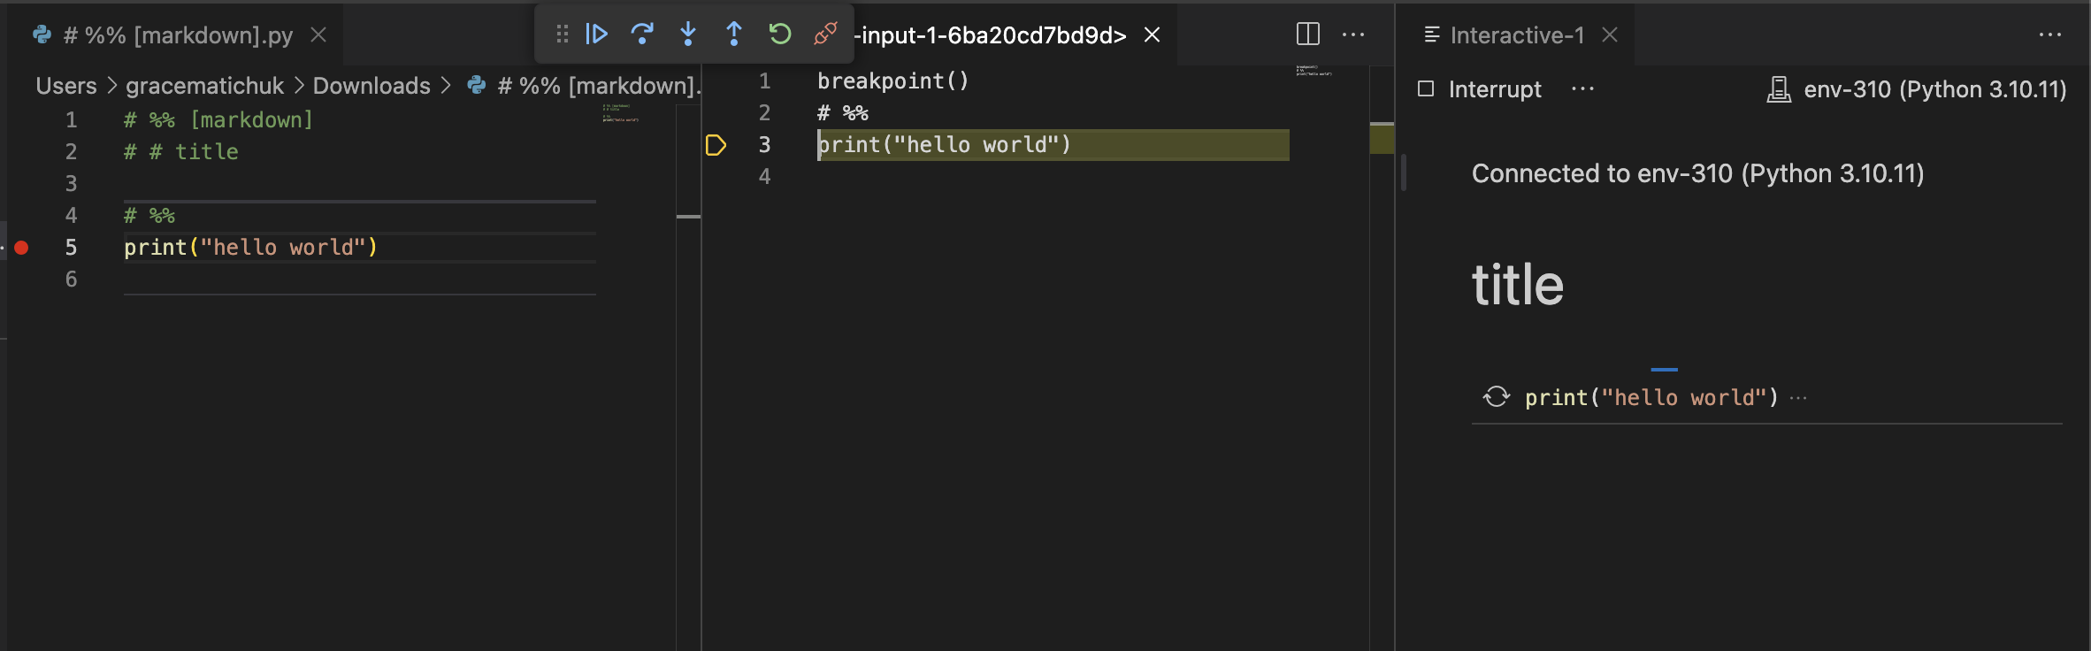The height and width of the screenshot is (651, 2091).
Task: Click Downloads in the breadcrumb path
Action: coord(372,85)
